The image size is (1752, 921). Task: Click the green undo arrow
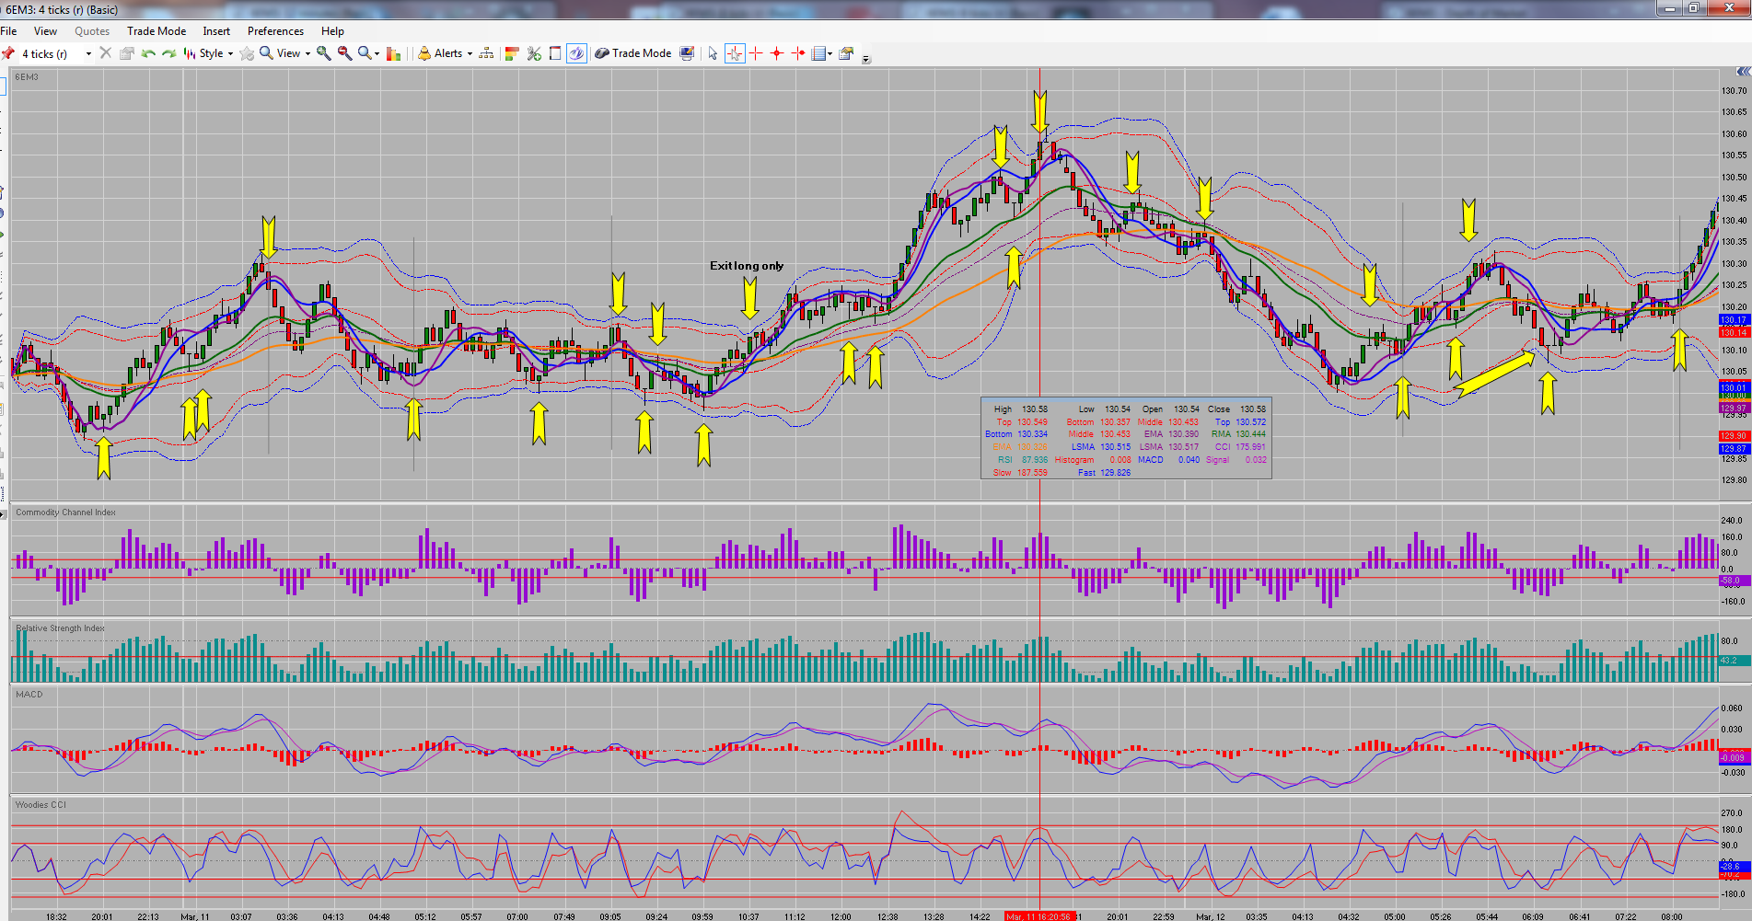click(148, 53)
